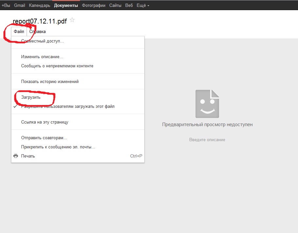Viewport: 298px width, 233px height.
Task: Select Ссылка на эту страницу
Action: coord(78,122)
